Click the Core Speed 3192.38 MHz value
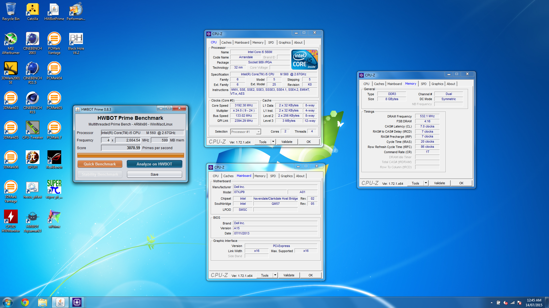 pos(244,105)
